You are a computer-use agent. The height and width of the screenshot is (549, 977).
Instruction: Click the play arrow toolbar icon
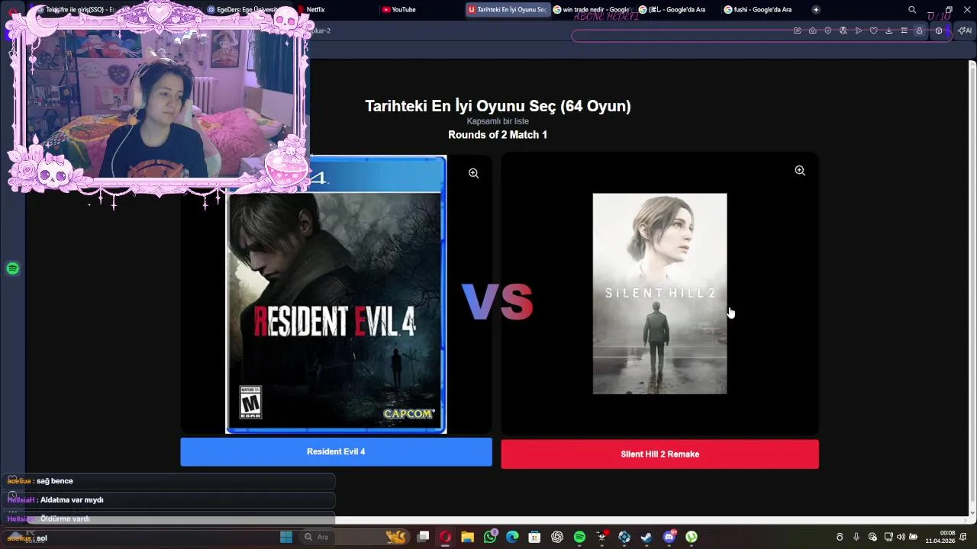pyautogui.click(x=859, y=30)
